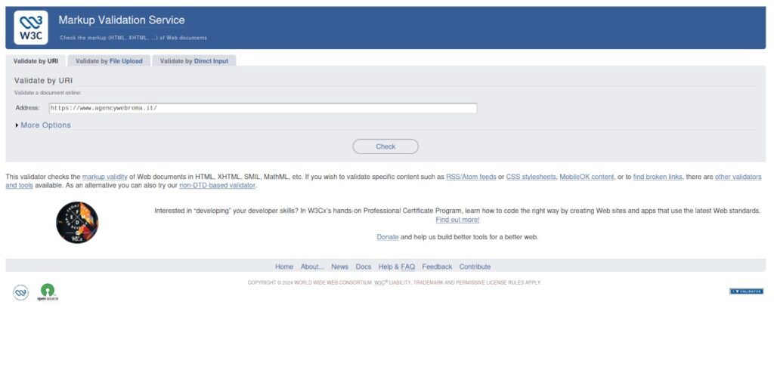This screenshot has height=379, width=774.
Task: Open the markup validity link
Action: (104, 177)
